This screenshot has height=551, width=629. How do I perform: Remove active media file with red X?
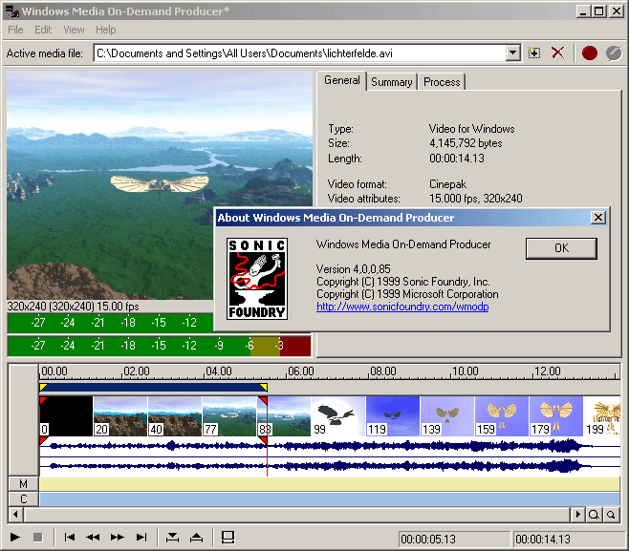coord(557,53)
